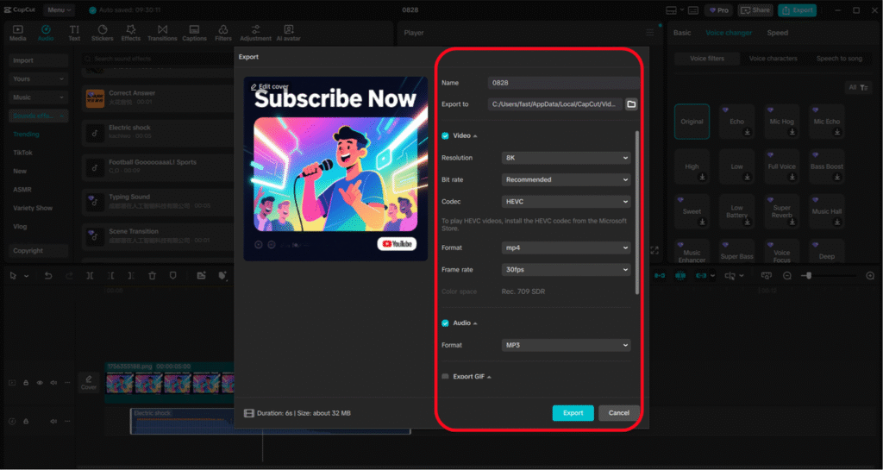Open the Captions panel

194,34
